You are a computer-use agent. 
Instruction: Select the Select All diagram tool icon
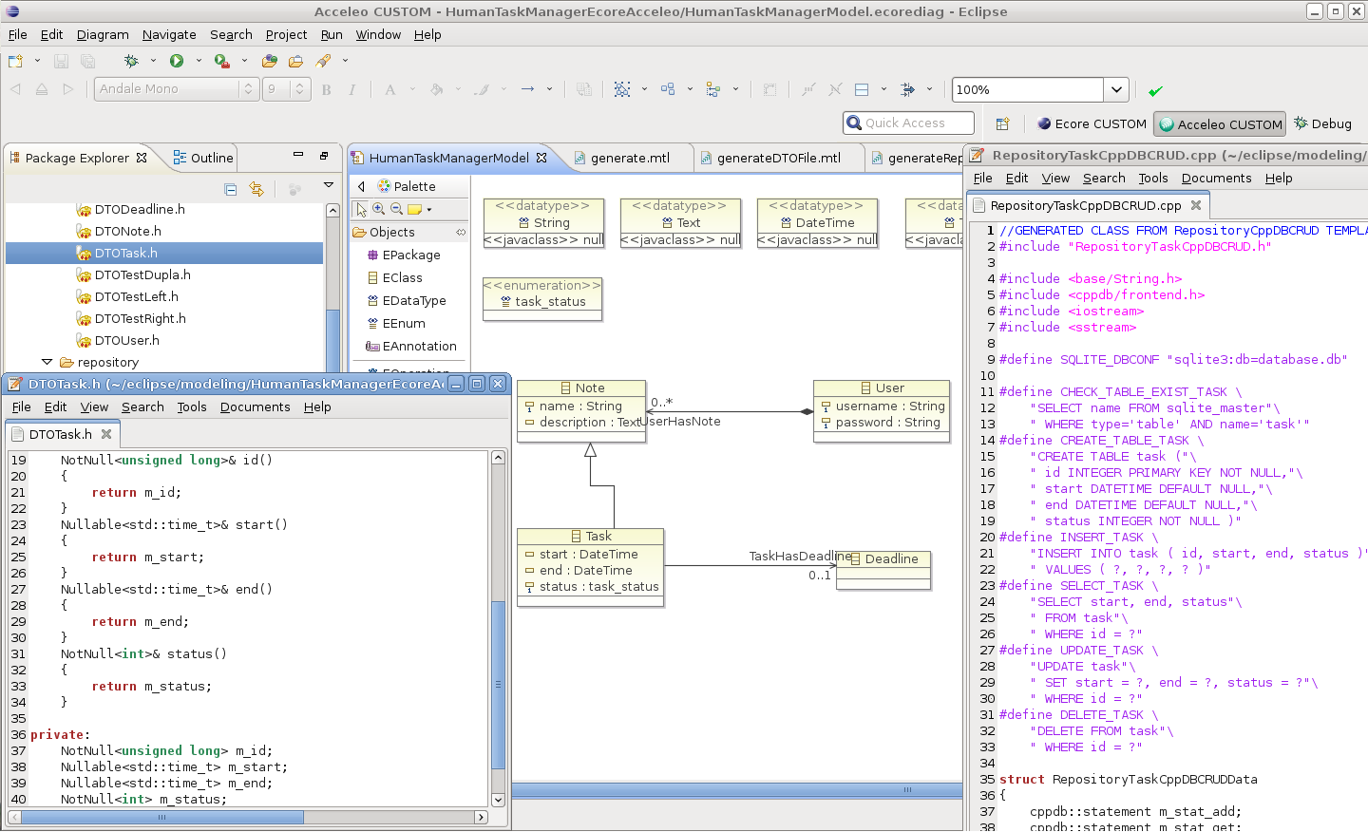pos(622,89)
